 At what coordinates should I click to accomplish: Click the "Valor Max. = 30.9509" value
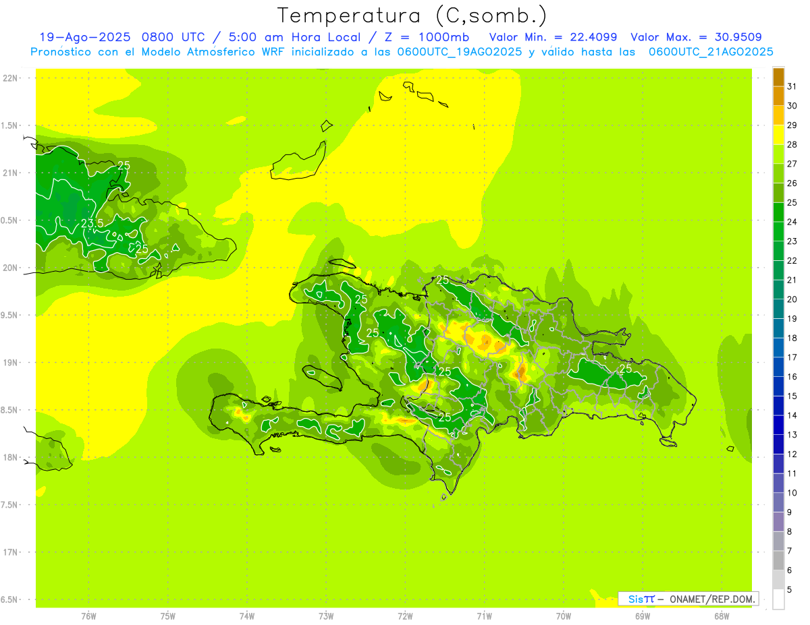click(696, 37)
